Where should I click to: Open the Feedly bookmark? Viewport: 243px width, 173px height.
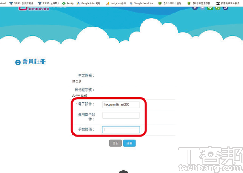(68, 3)
